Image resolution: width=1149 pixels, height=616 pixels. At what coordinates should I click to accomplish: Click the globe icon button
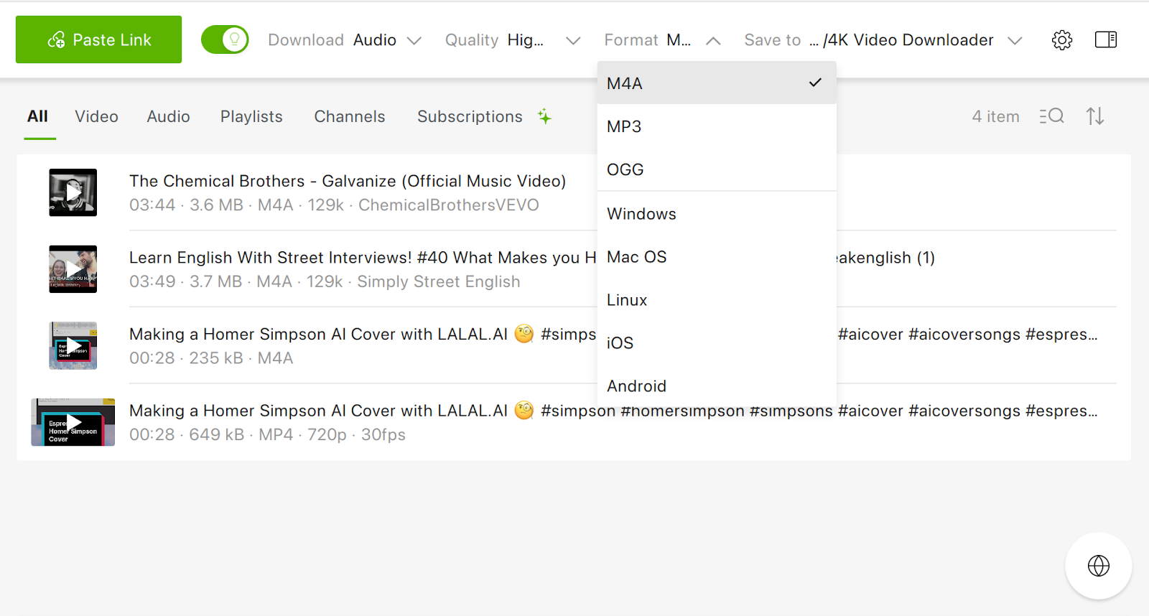(x=1099, y=566)
